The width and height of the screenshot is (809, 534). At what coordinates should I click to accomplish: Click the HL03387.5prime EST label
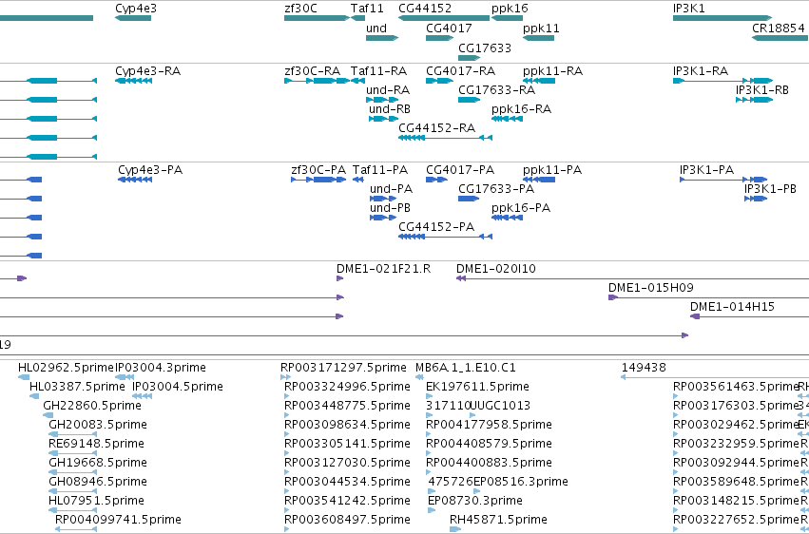pos(77,387)
